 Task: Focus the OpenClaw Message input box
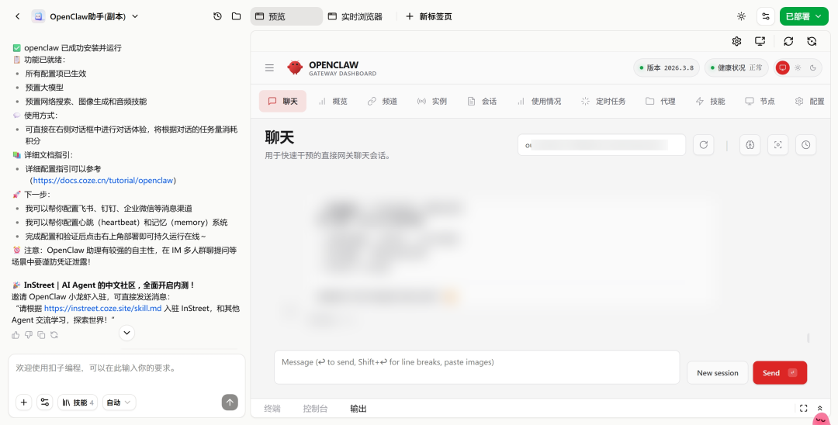[476, 368]
